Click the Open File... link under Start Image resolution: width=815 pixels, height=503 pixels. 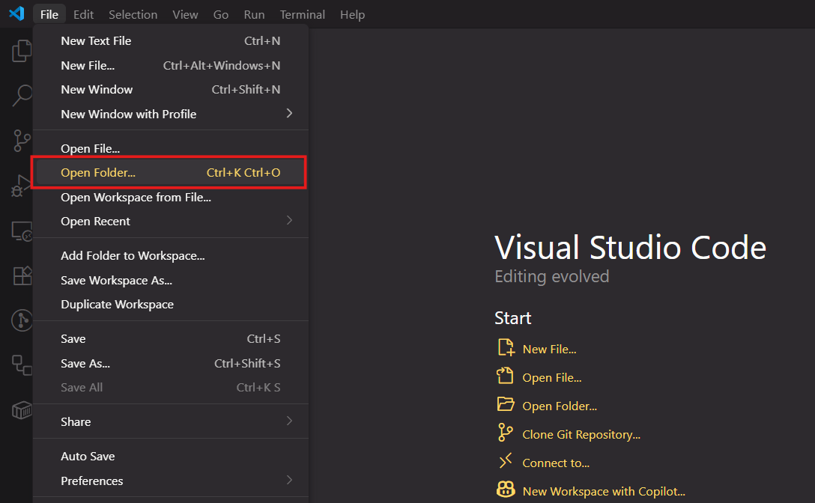pos(552,378)
